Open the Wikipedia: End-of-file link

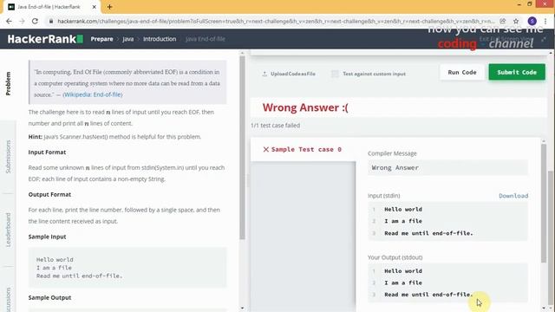tap(93, 94)
